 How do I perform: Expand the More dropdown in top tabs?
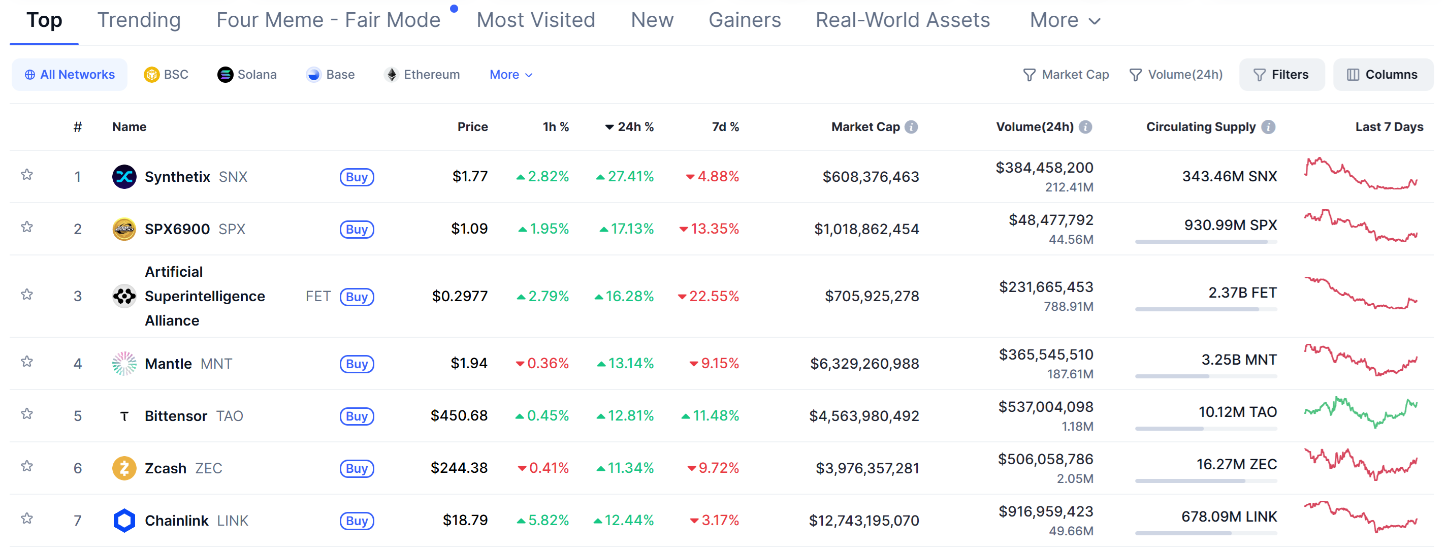[1065, 21]
